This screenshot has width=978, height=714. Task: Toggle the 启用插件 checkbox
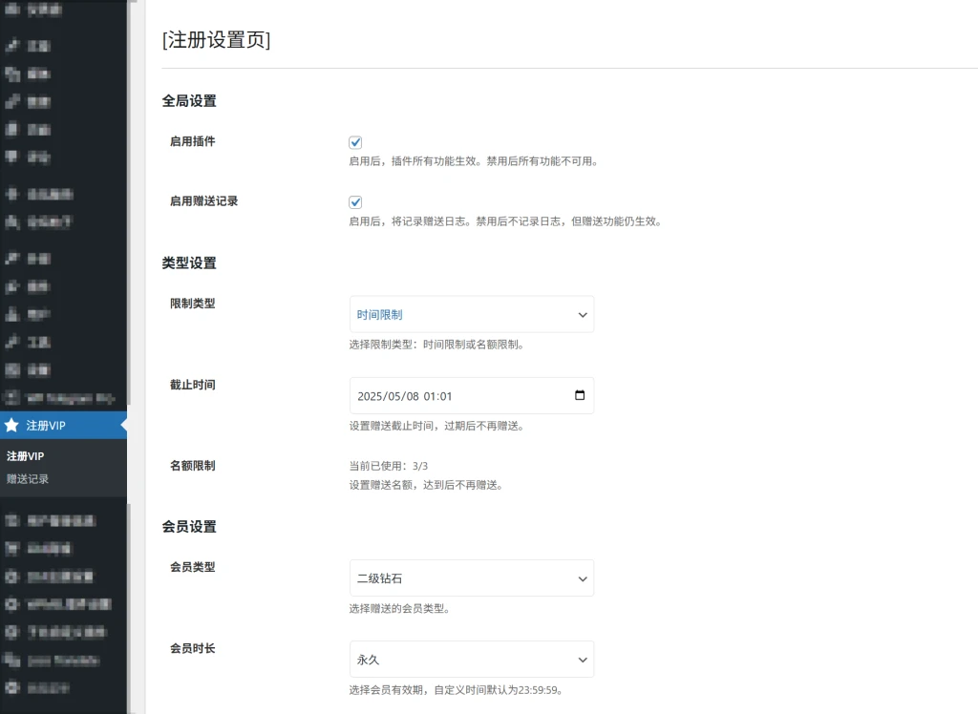pyautogui.click(x=355, y=142)
